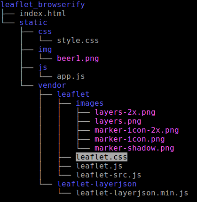This screenshot has height=202, width=197.
Task: Select the static directory entry
Action: click(x=33, y=23)
